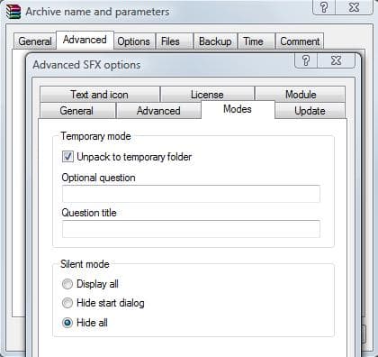Uncheck Unpack to temporary folder
The width and height of the screenshot is (378, 357).
(67, 157)
